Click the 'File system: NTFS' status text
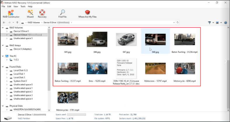This screenshot has height=122, width=230. (102, 119)
